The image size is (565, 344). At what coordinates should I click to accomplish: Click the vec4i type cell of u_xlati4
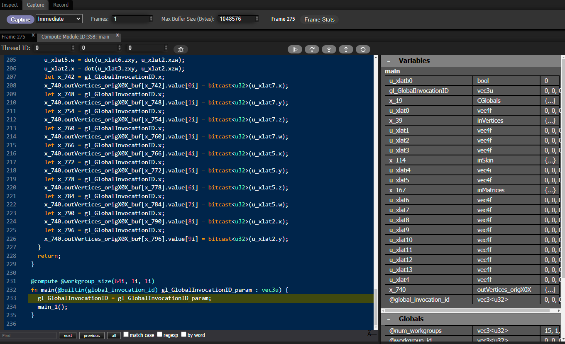tap(506, 170)
